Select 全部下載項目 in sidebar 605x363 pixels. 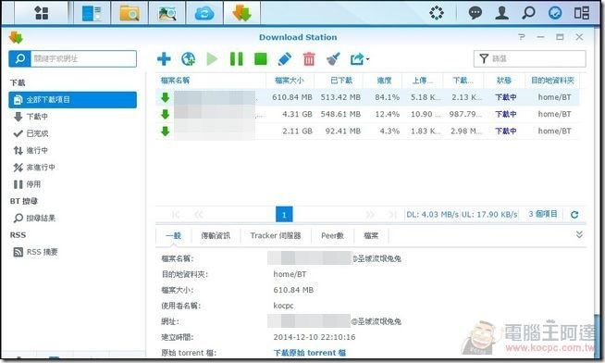(72, 100)
